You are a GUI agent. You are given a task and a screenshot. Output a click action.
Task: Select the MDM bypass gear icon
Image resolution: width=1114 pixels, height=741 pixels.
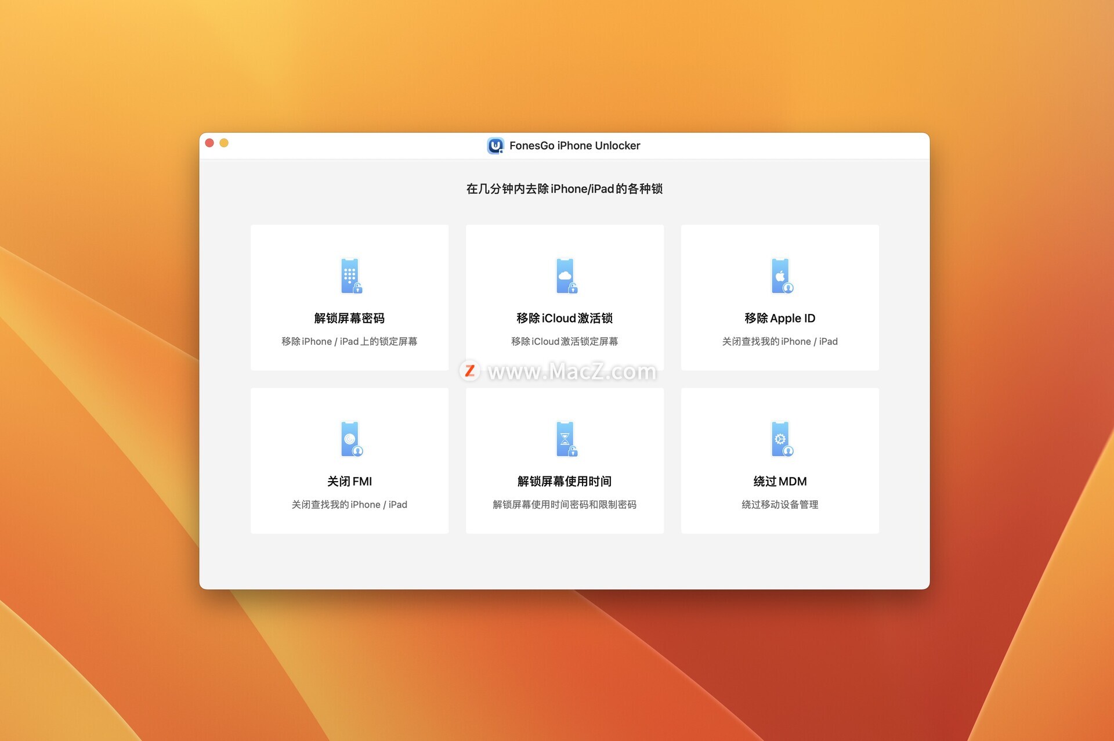point(781,439)
